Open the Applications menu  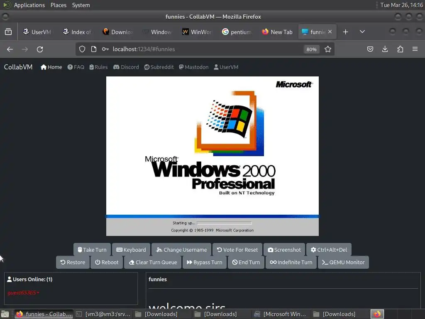click(x=29, y=5)
